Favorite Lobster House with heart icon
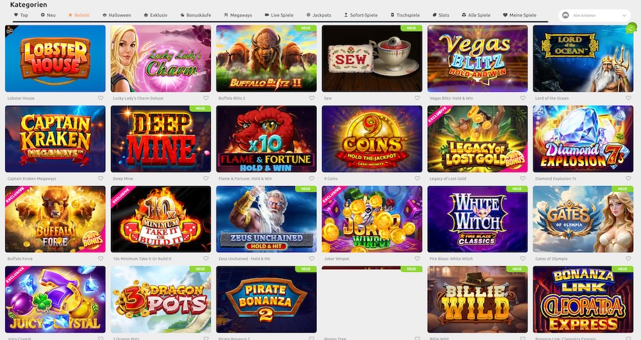This screenshot has height=340, width=641. 101,98
